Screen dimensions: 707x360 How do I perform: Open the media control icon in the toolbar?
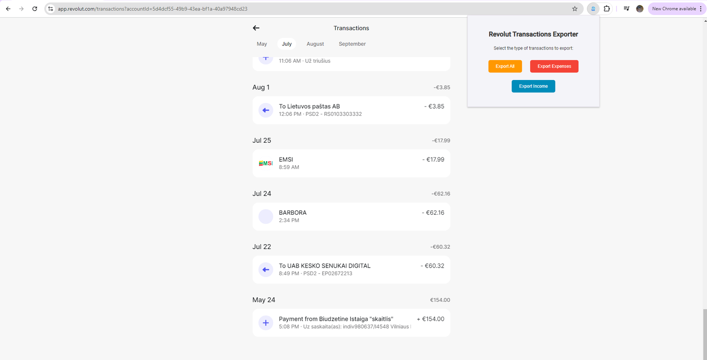(x=626, y=8)
